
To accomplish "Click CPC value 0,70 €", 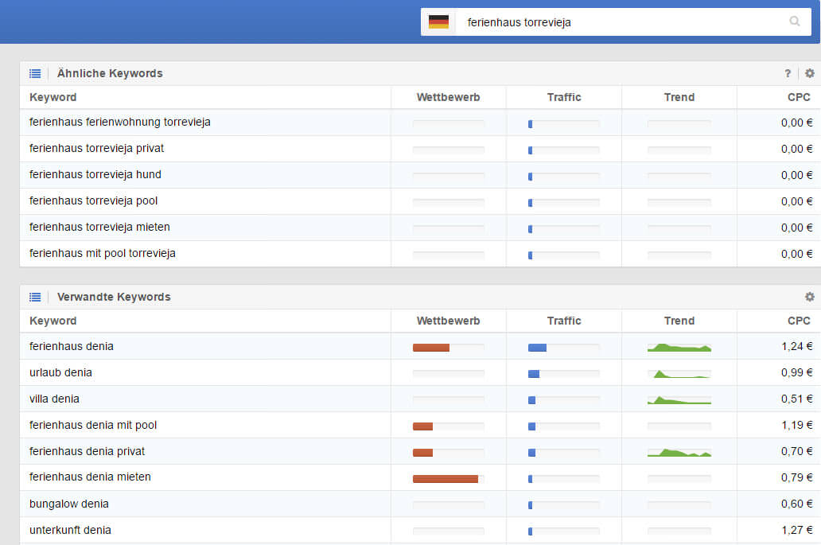I will (x=797, y=451).
